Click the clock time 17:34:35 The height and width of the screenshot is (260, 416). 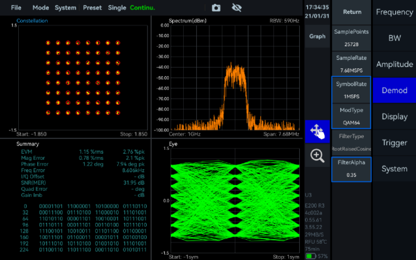pyautogui.click(x=317, y=7)
